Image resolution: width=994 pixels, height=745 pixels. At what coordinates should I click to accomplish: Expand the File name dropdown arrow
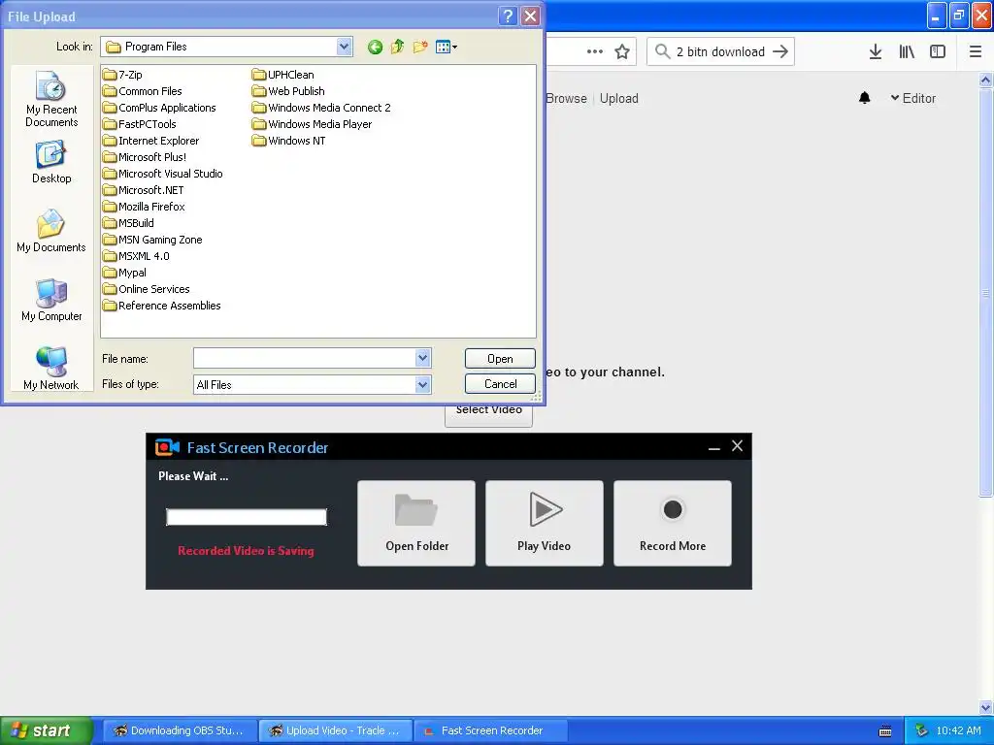click(x=423, y=359)
